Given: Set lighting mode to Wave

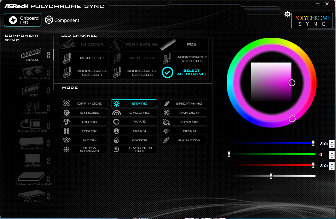Looking at the screenshot, I should coord(134,122).
